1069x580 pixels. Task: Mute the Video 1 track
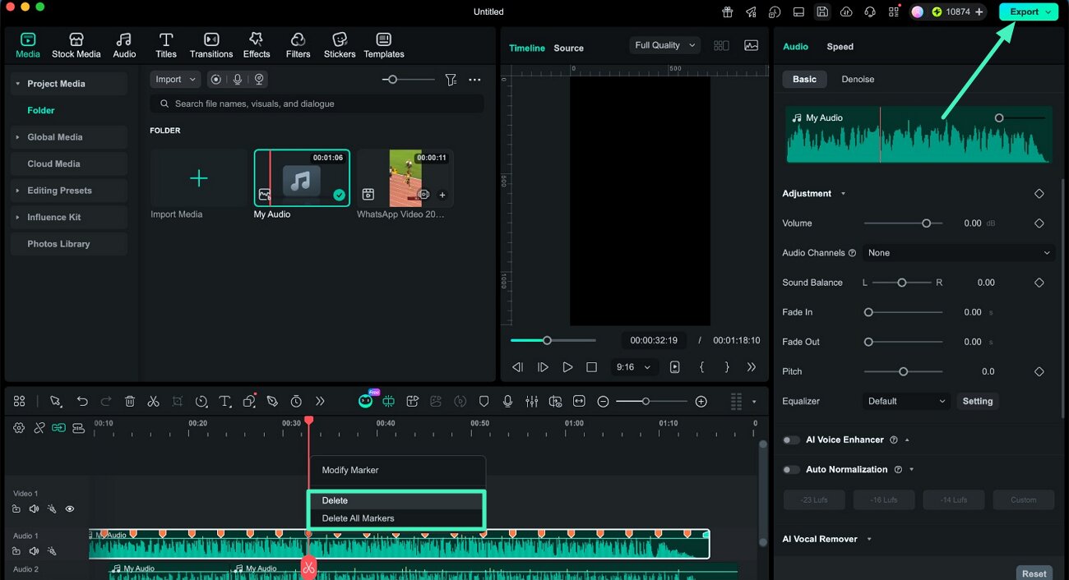tap(34, 509)
